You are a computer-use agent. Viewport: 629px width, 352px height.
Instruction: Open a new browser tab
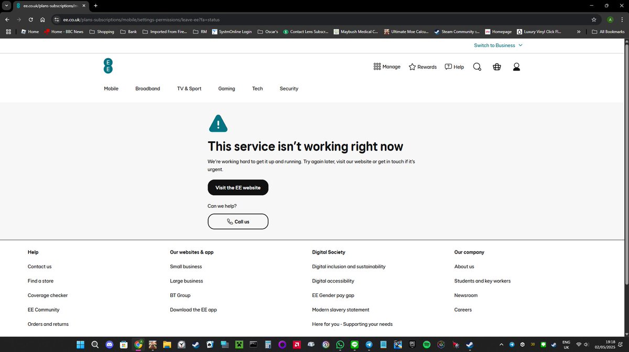pos(95,5)
